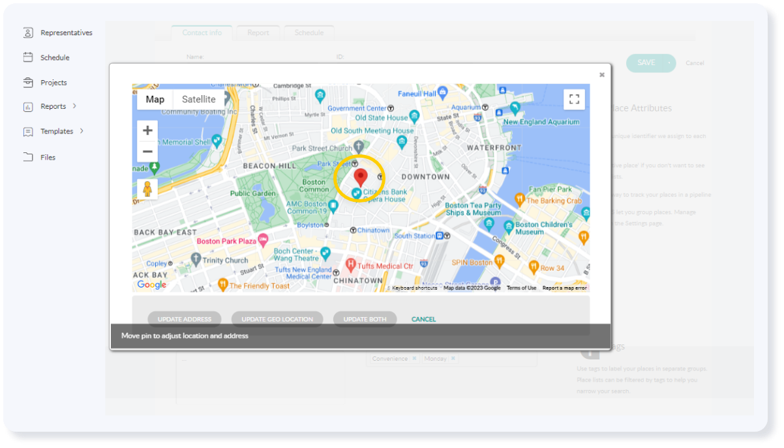
Task: Click the Row 34 restaurant marker
Action: point(534,267)
